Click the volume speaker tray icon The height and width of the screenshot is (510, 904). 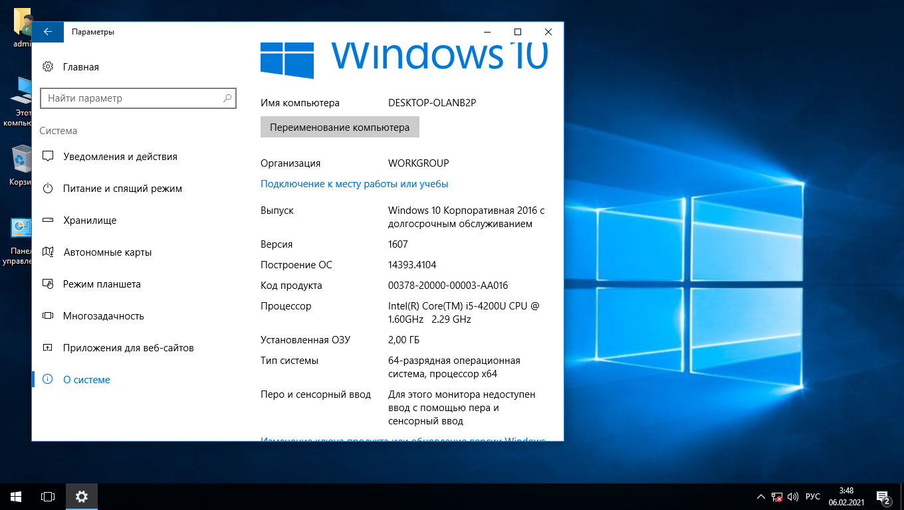793,497
